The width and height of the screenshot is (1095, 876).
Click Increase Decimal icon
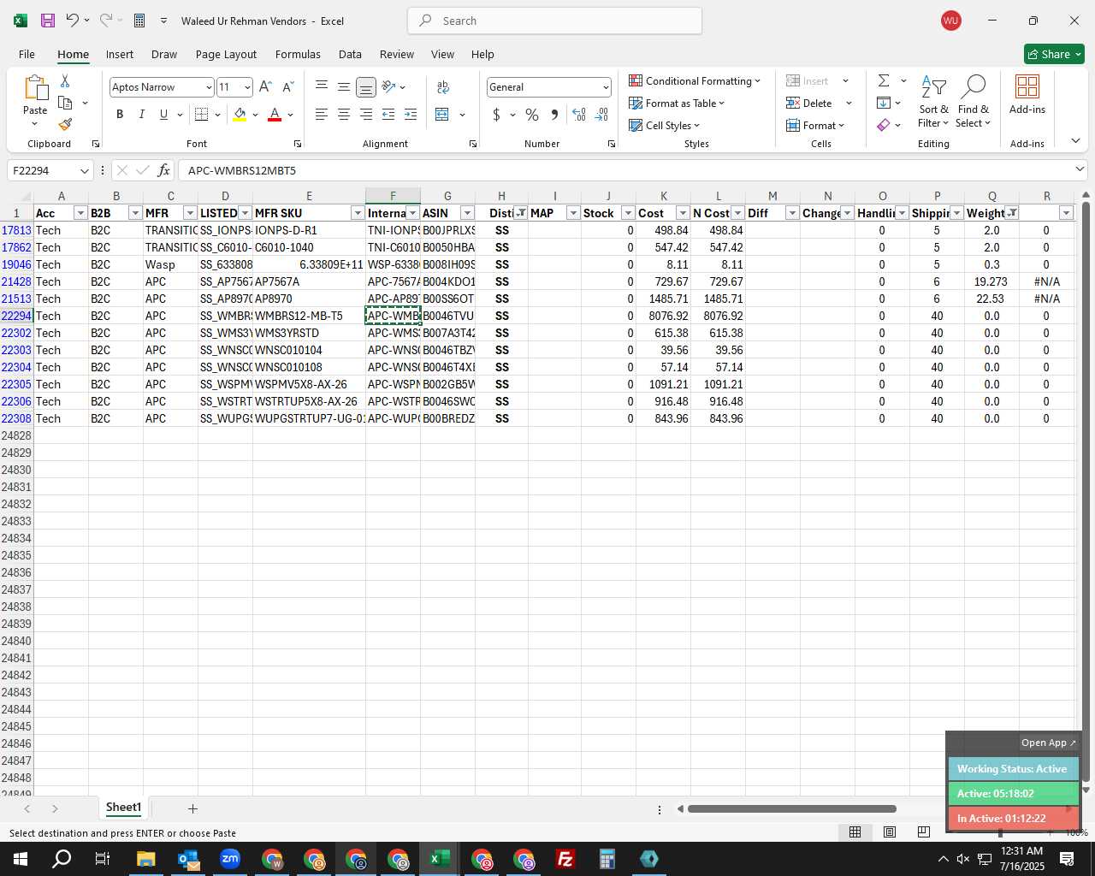click(579, 115)
